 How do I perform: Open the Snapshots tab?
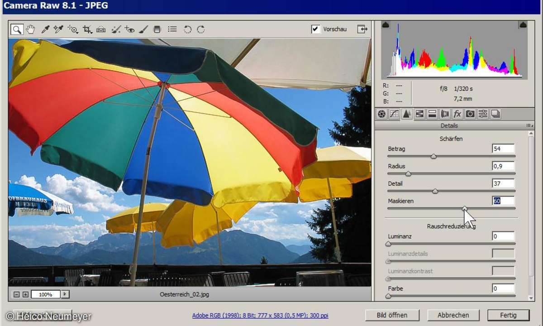[x=495, y=114]
